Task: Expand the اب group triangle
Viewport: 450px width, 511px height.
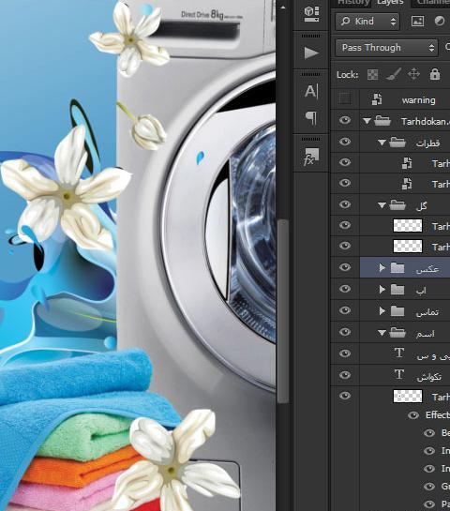Action: (x=382, y=290)
